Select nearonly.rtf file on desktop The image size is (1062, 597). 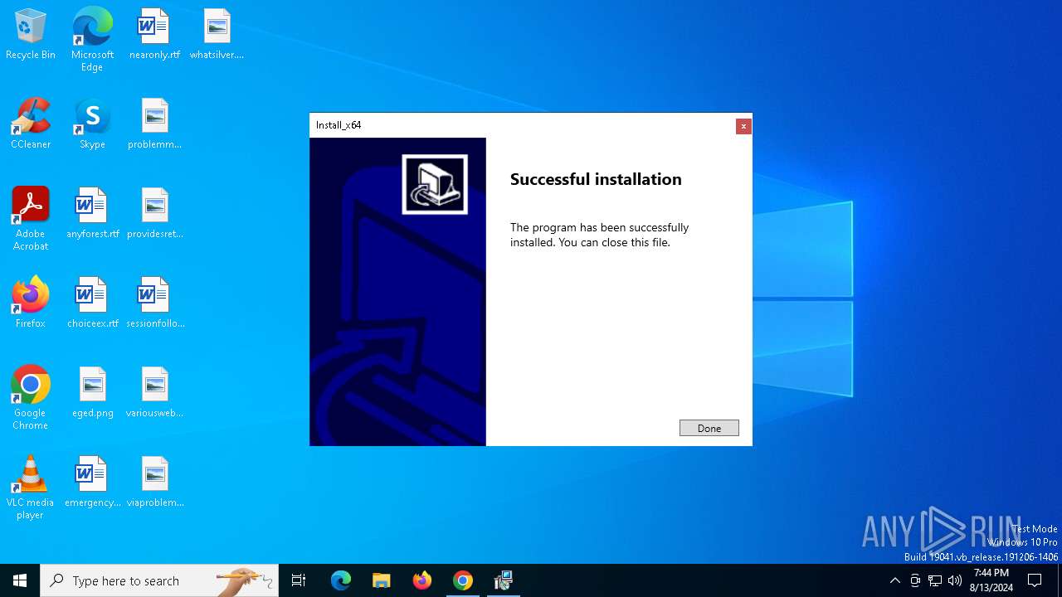(154, 35)
